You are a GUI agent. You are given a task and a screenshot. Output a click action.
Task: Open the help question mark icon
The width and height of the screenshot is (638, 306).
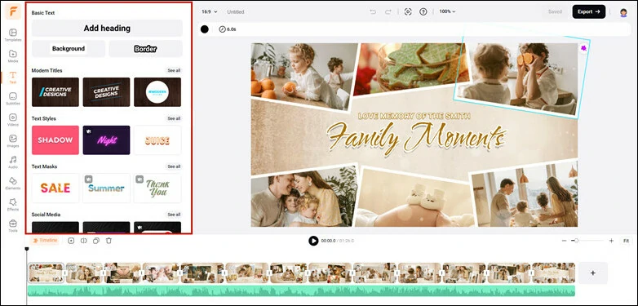[x=423, y=11]
